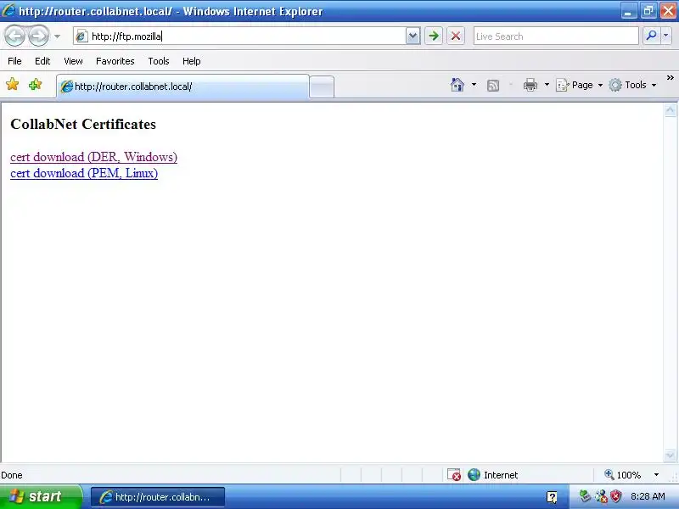
Task: Click the Internet zone globe icon
Action: 474,475
